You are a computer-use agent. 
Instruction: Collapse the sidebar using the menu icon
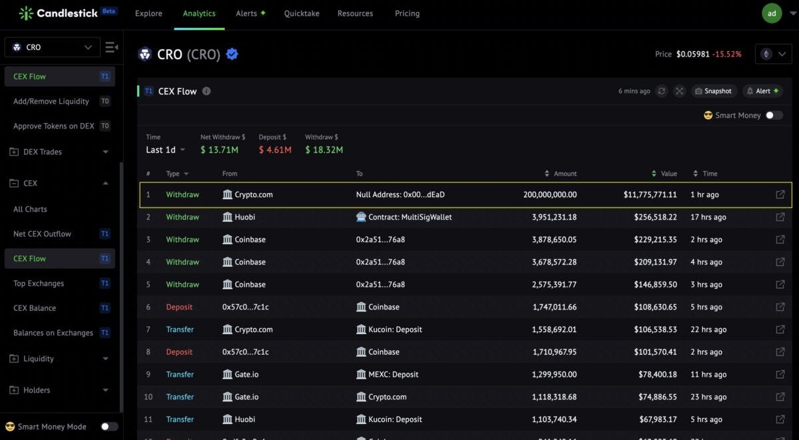click(x=111, y=47)
